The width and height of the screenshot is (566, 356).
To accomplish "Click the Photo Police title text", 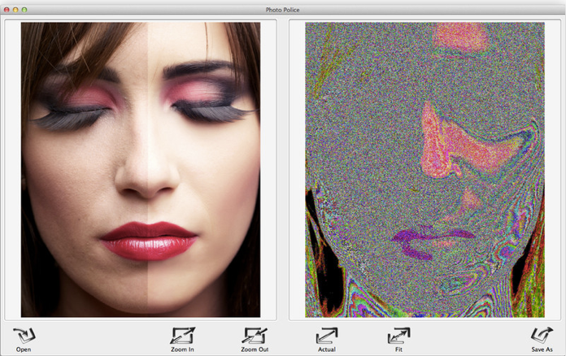I will click(283, 10).
